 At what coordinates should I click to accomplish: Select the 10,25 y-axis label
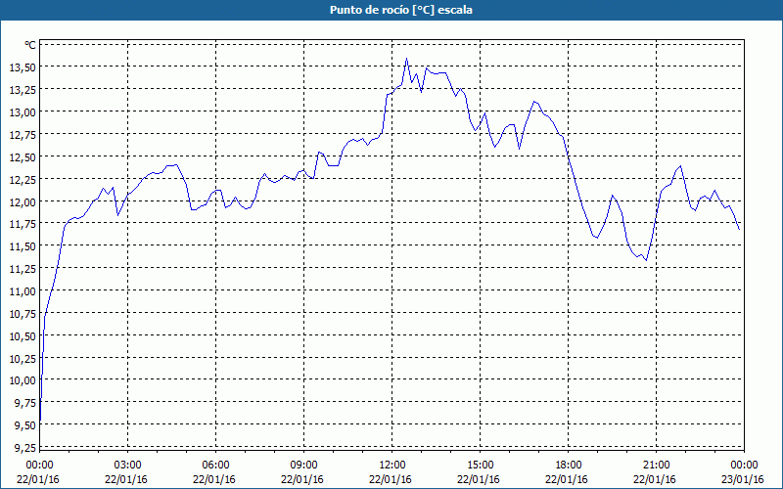23,359
